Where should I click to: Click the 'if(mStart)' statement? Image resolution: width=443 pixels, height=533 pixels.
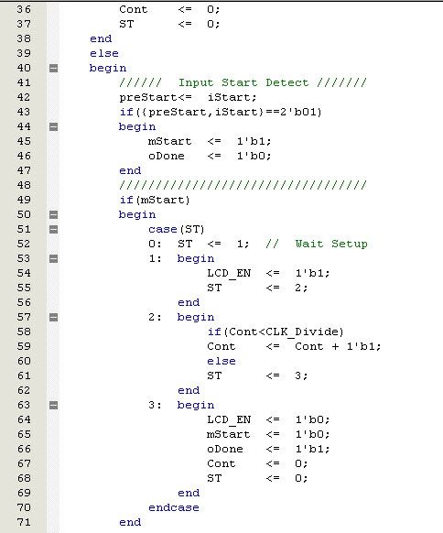(155, 200)
